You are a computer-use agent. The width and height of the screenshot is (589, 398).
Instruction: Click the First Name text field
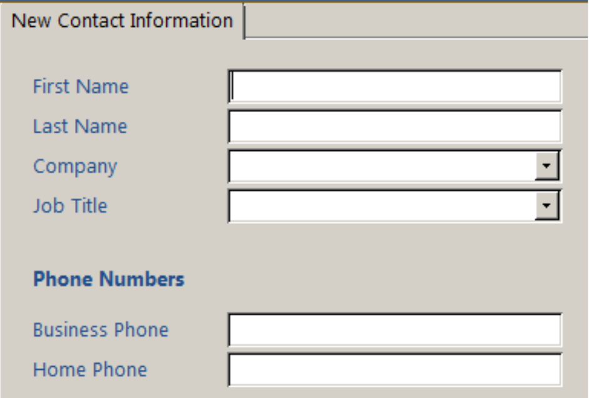click(x=395, y=87)
